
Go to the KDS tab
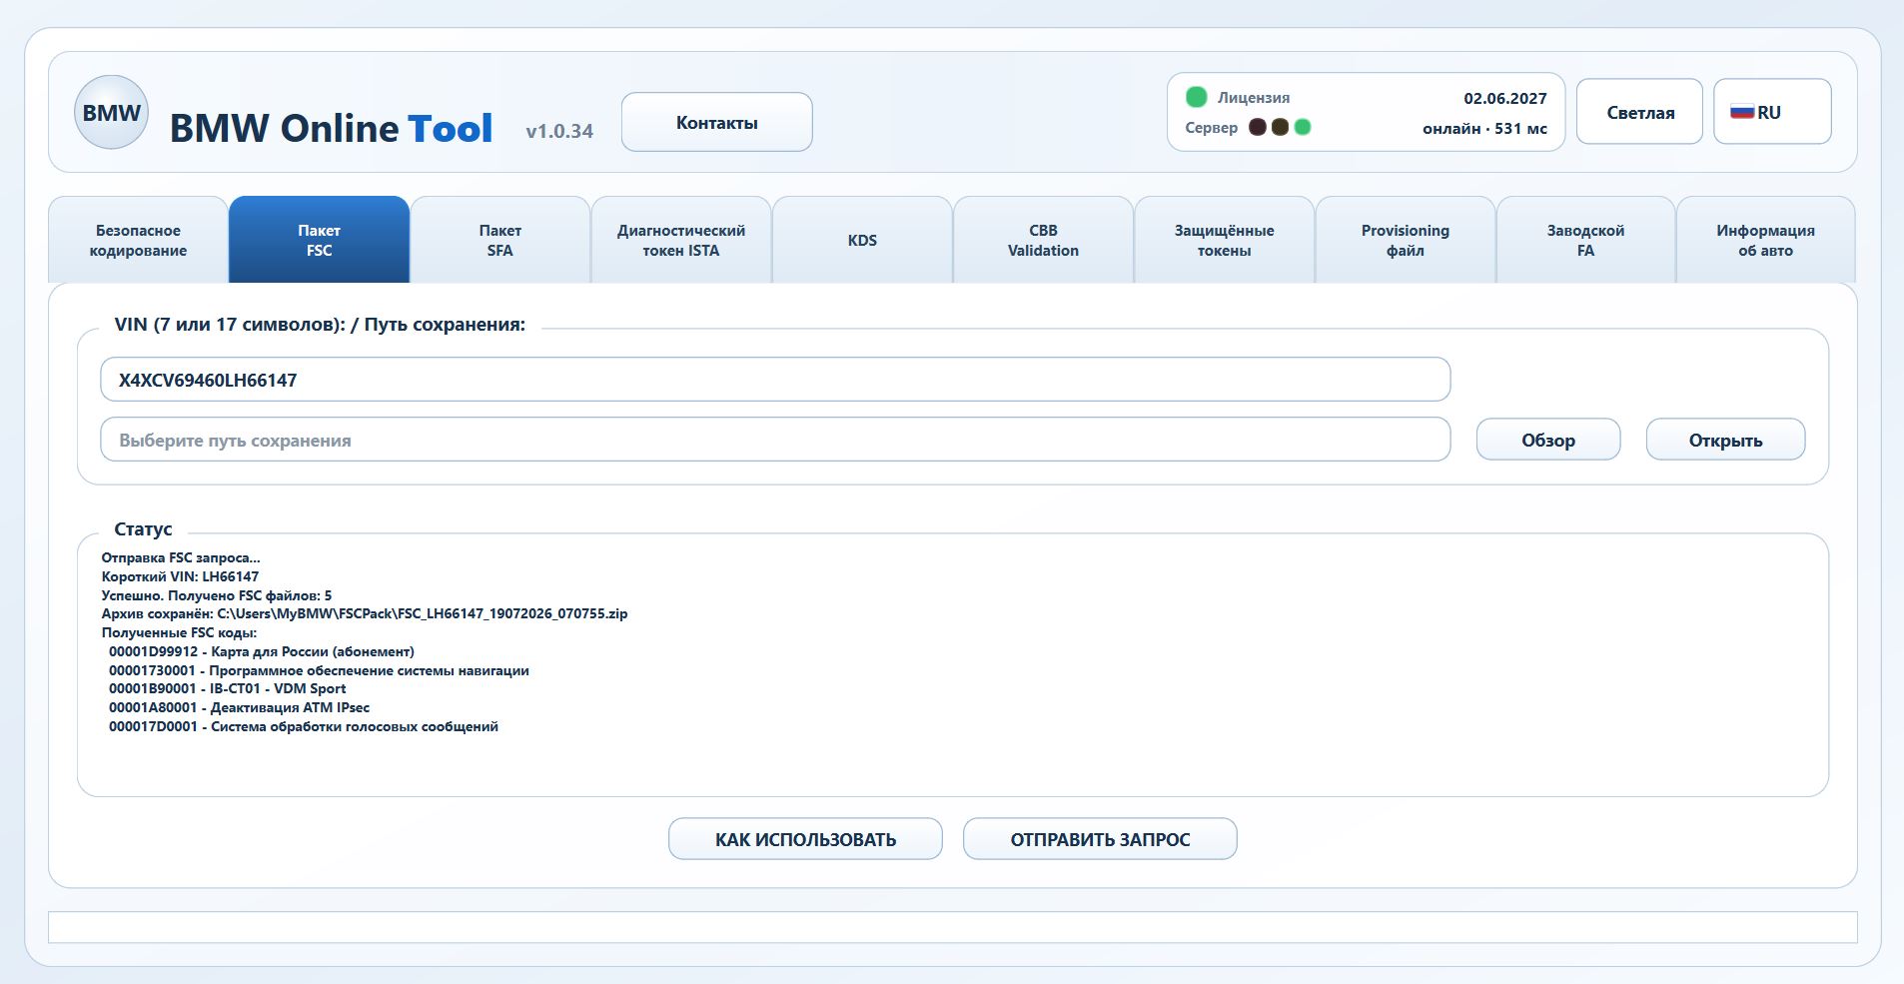click(862, 241)
